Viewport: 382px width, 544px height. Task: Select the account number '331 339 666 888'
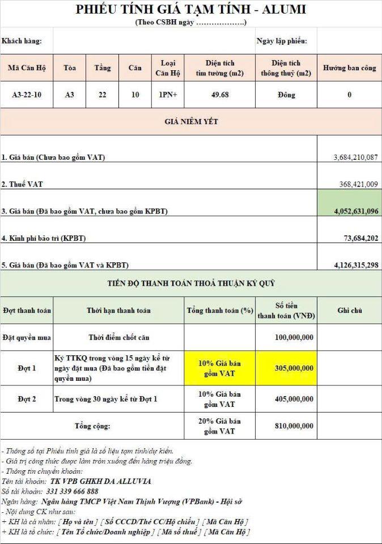click(72, 491)
